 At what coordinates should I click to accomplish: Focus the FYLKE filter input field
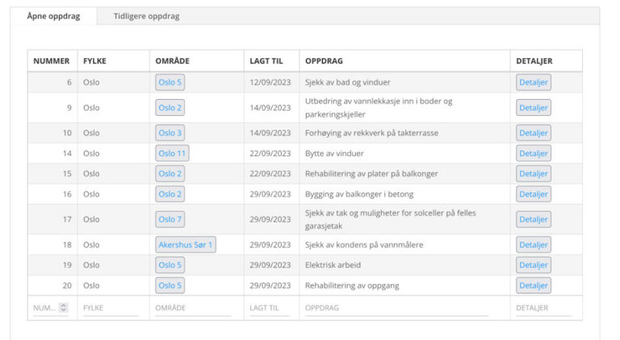point(109,308)
